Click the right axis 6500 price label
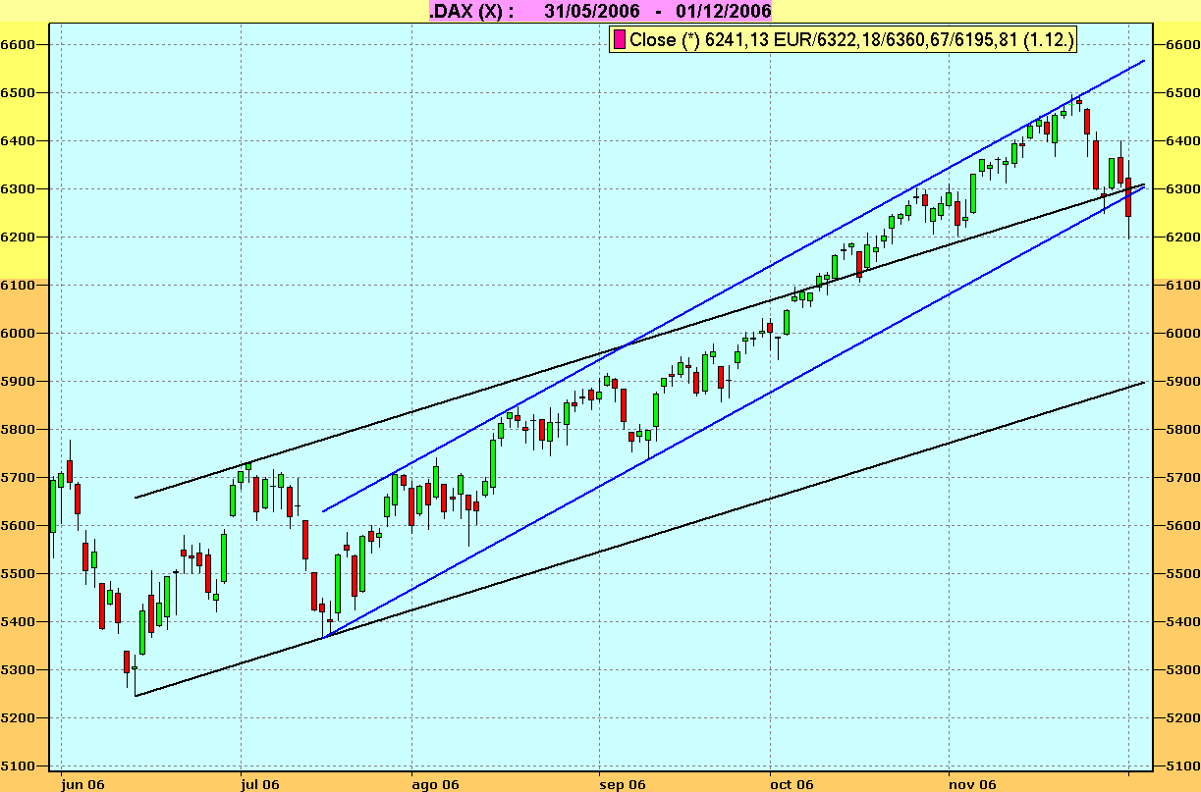The image size is (1201, 792). click(1182, 93)
